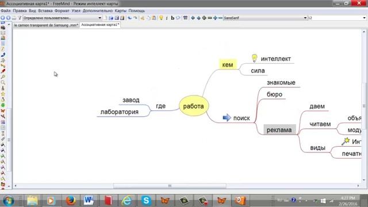This screenshot has height=207, width=368.
Task: Click the cut scissors icon
Action: [x=142, y=18]
